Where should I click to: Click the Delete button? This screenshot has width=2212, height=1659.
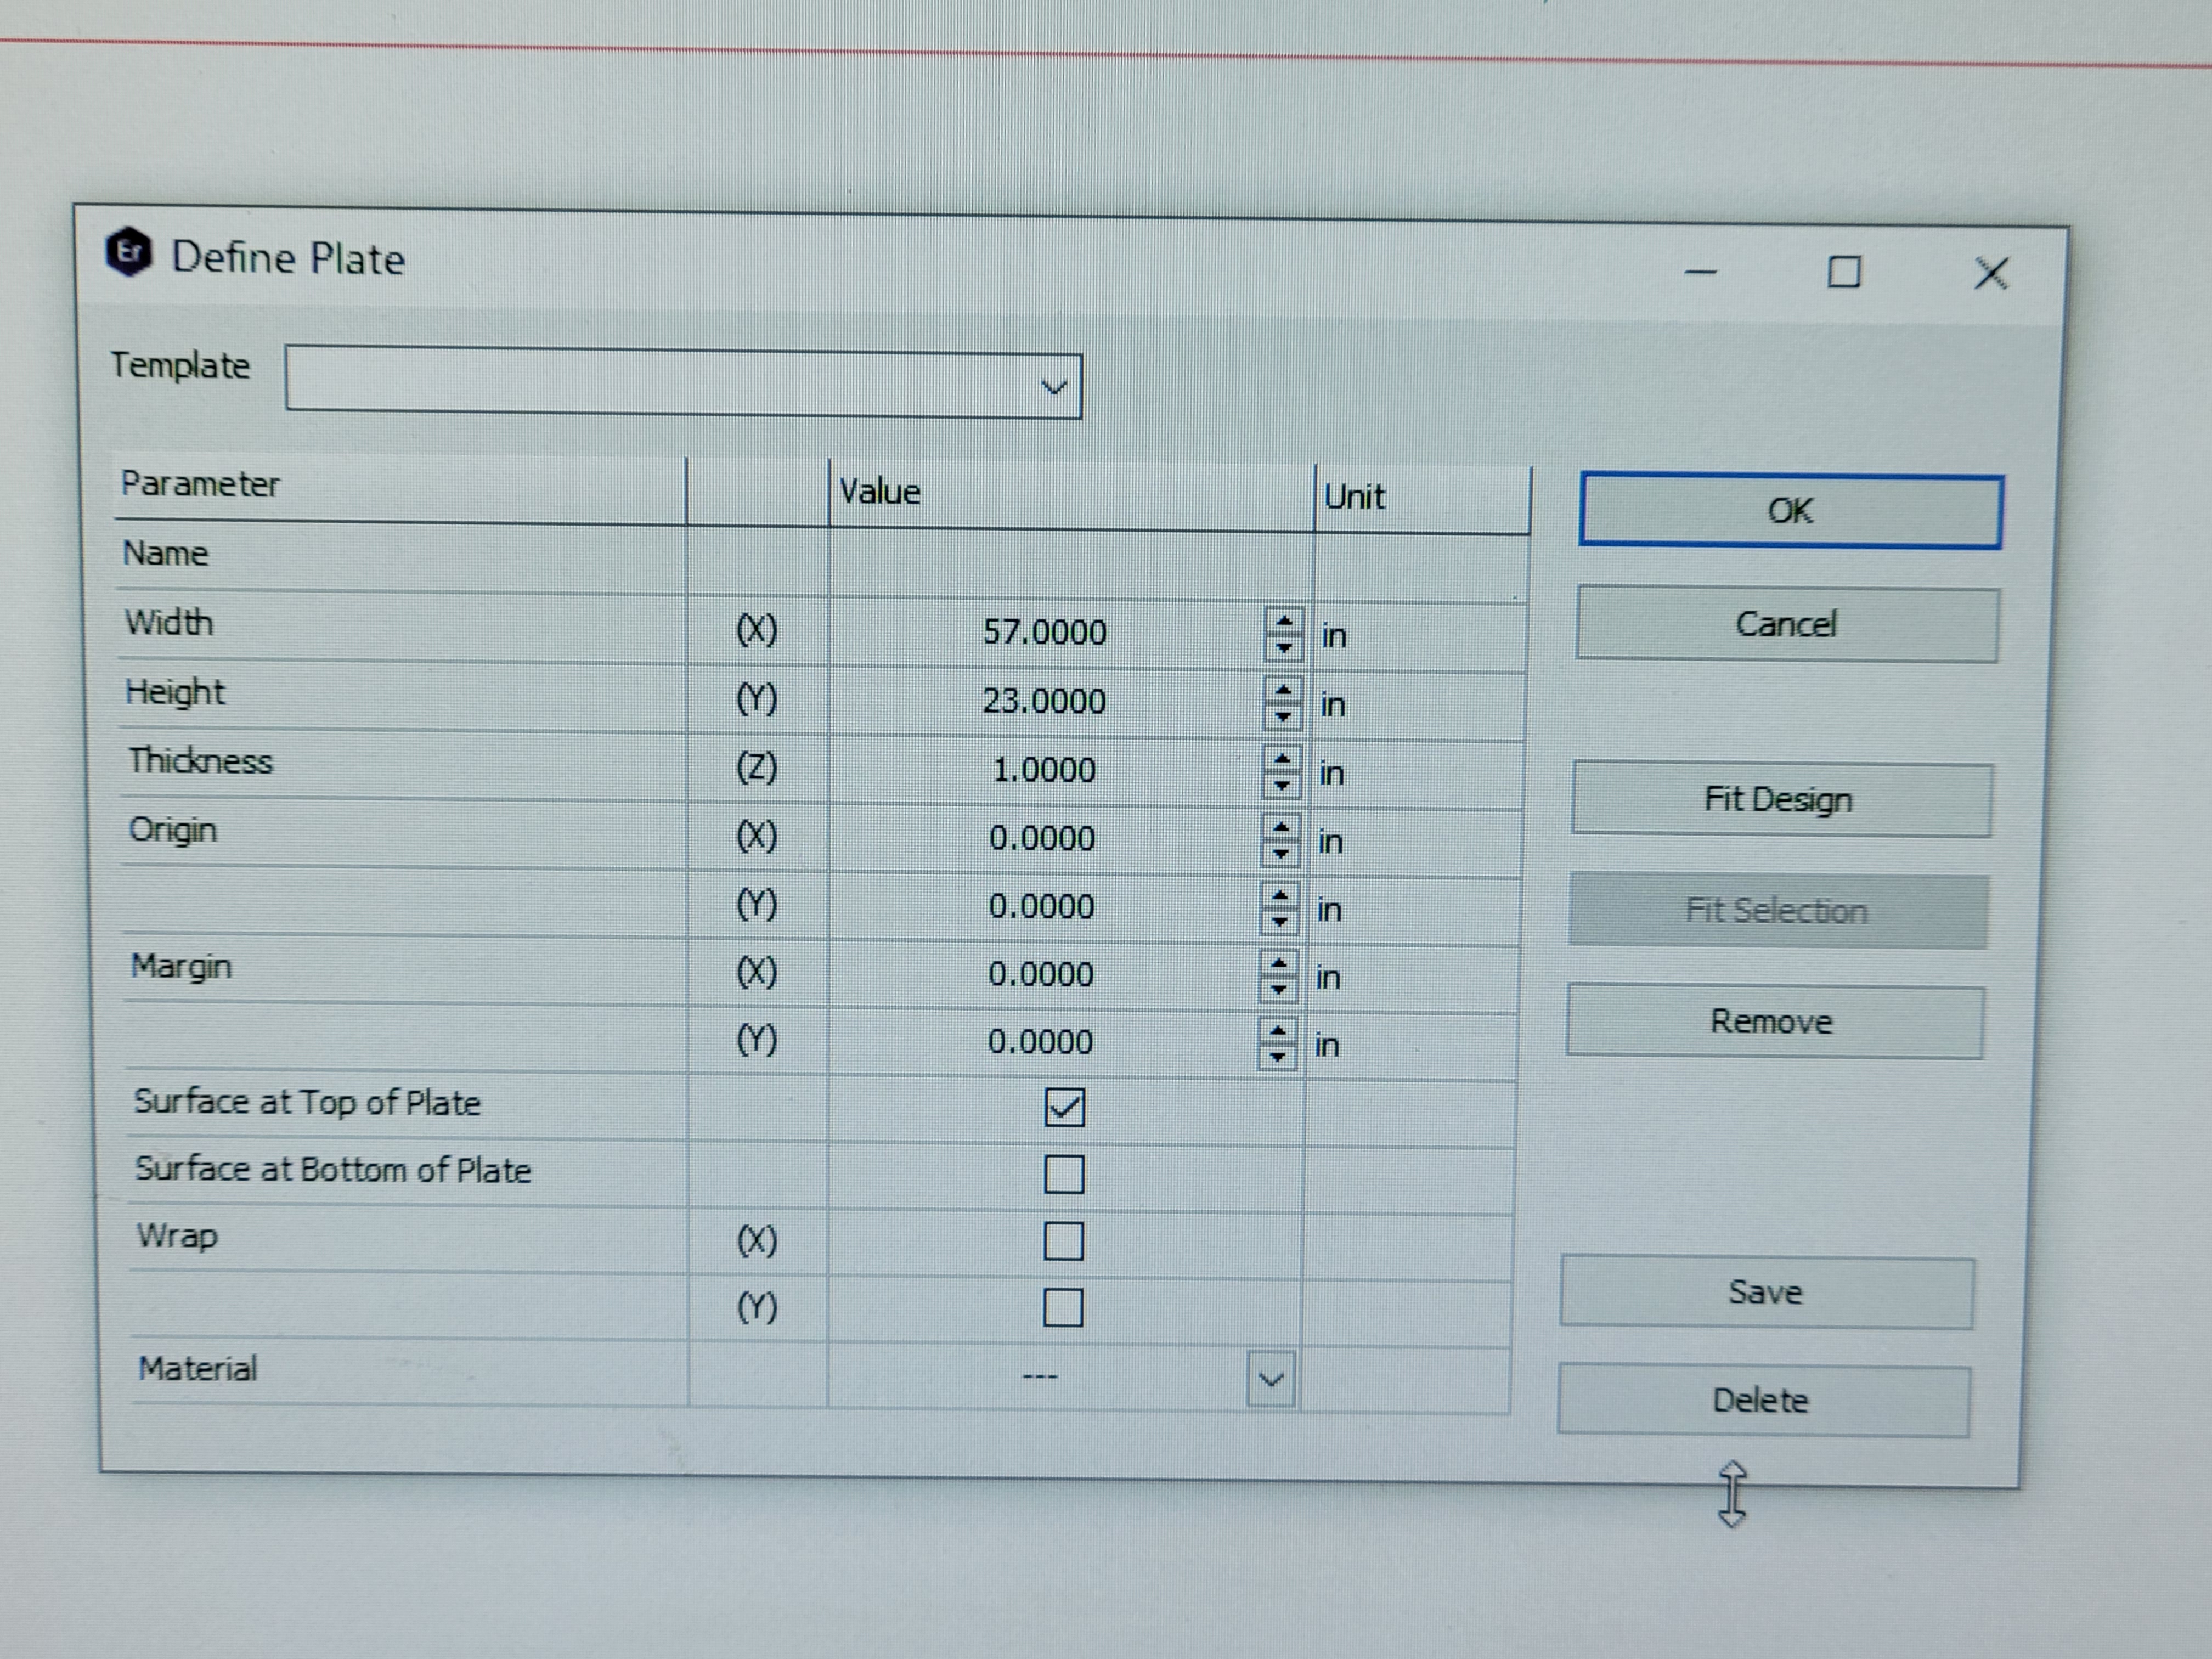[1763, 1401]
